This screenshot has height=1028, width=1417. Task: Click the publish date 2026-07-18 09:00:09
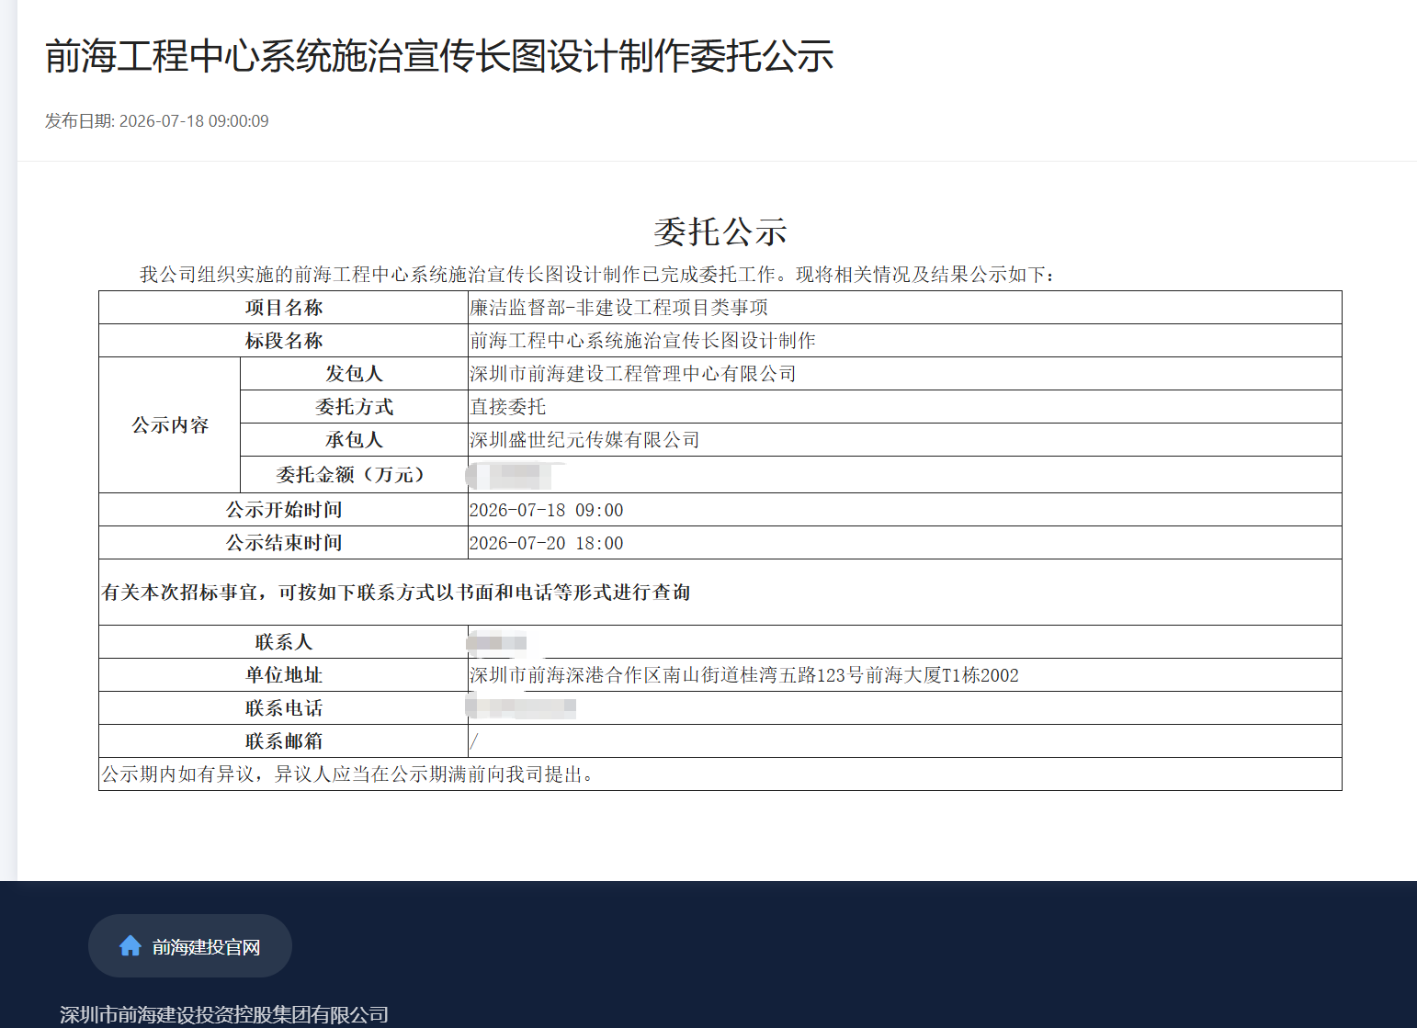(194, 121)
